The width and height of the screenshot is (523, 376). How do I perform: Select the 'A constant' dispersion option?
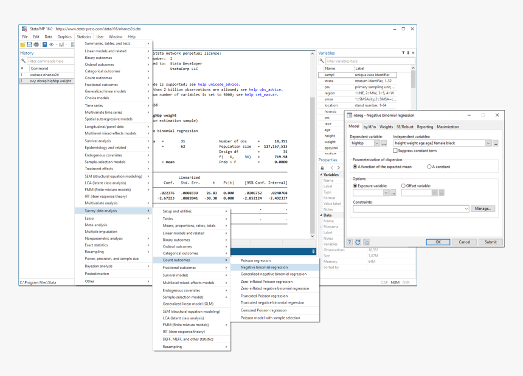pyautogui.click(x=429, y=166)
